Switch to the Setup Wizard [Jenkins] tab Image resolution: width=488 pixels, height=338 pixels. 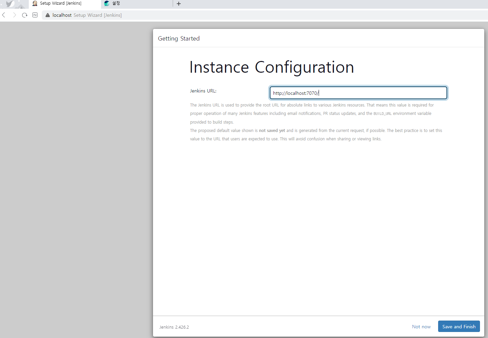(x=65, y=4)
